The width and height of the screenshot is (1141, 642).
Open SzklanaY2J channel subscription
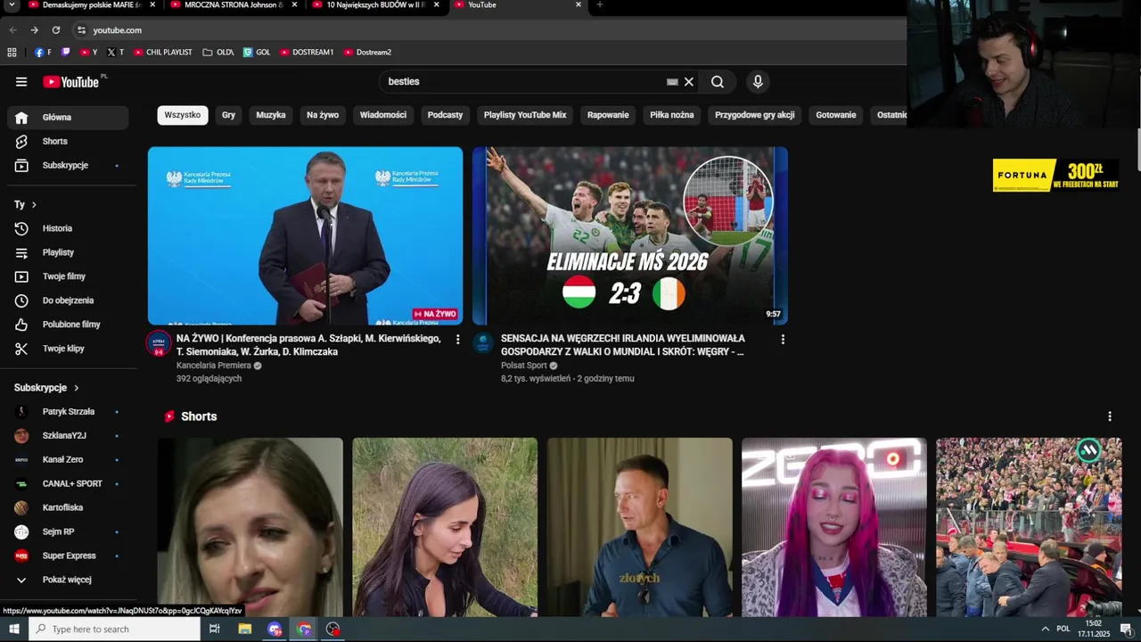tap(68, 436)
